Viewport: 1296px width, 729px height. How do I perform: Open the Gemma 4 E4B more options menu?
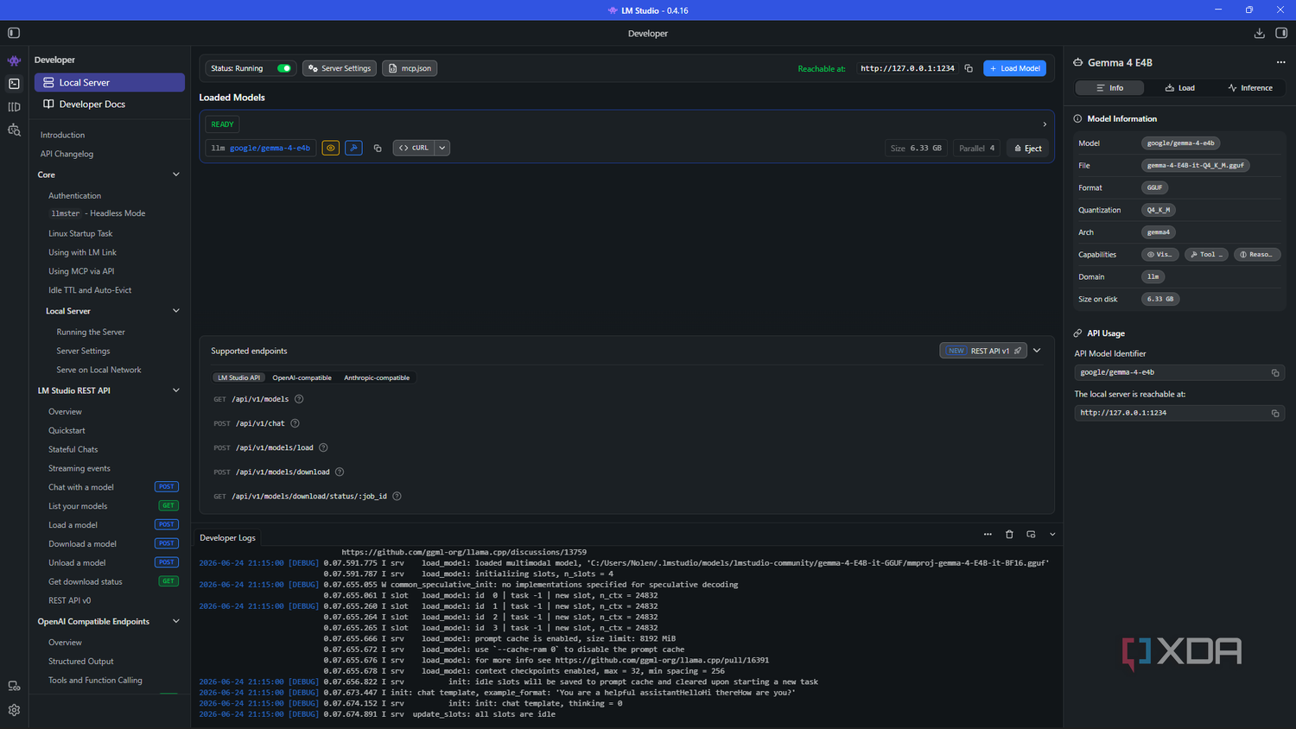pos(1280,62)
